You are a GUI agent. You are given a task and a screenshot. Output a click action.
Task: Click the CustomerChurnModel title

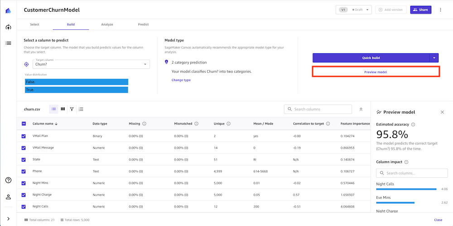click(52, 10)
